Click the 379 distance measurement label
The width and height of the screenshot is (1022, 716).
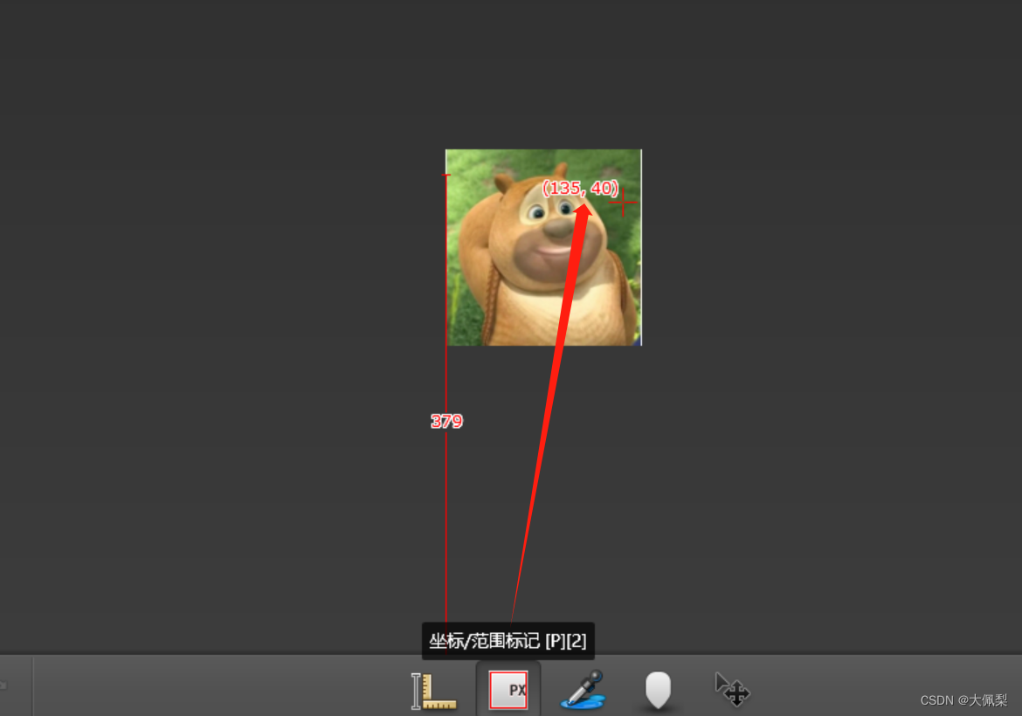[446, 421]
